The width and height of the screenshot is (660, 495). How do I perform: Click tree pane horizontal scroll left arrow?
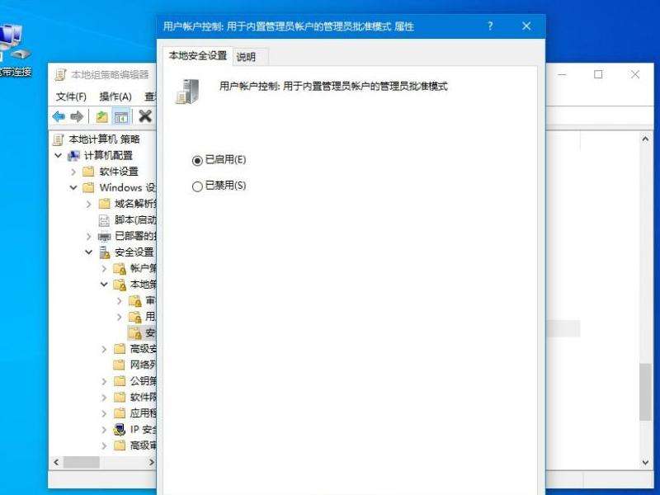coord(56,462)
